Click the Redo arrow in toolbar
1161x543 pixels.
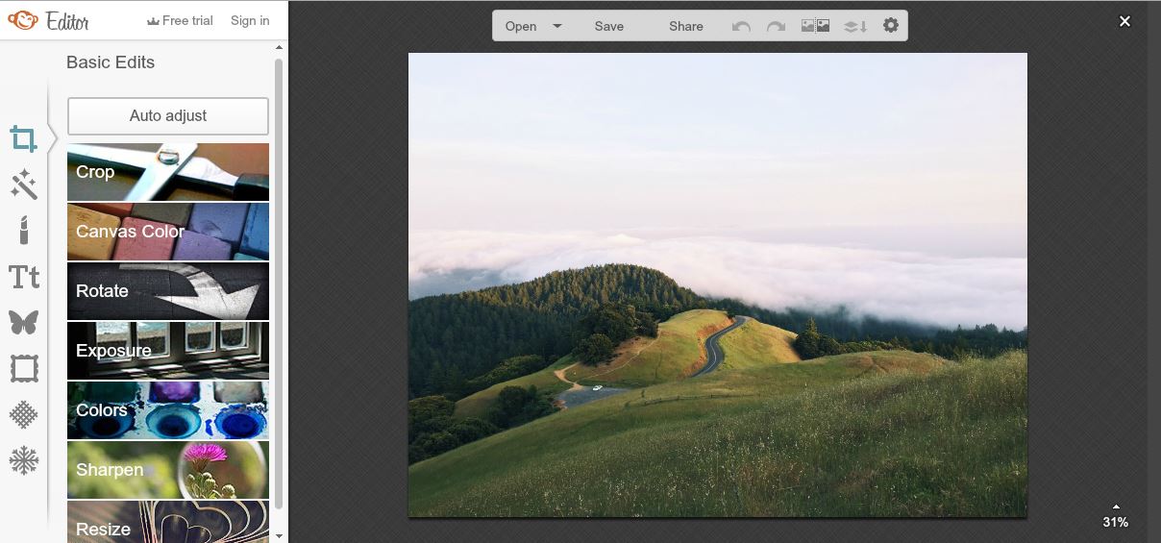776,26
